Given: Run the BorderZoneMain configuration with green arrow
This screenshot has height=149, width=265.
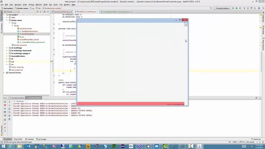Looking at the screenshot, I should pos(233,8).
